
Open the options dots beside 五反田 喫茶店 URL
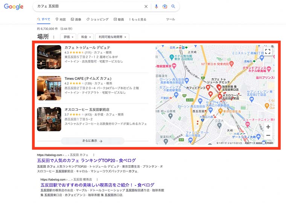(x=97, y=179)
